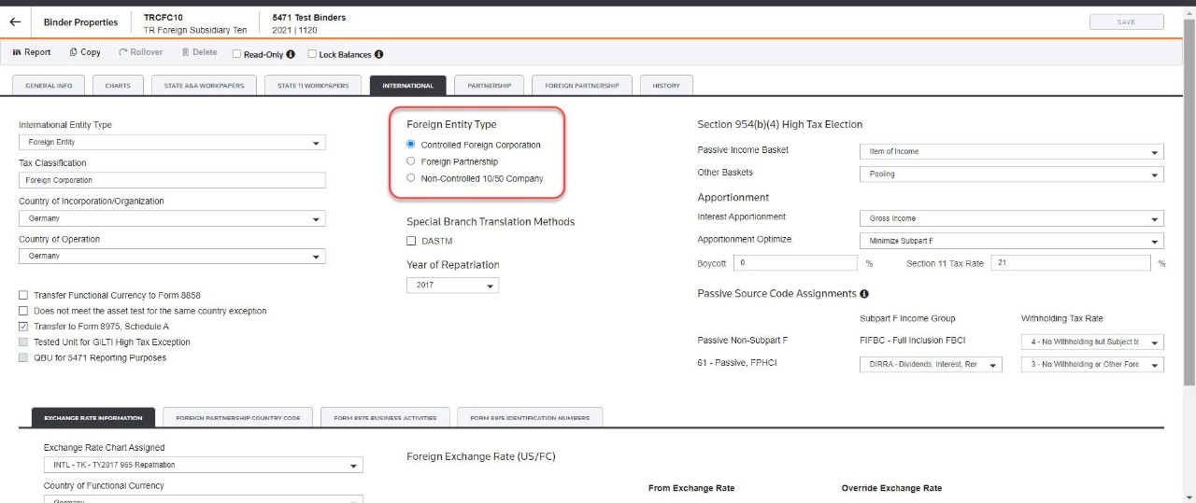Click info icon next to Passive Source Code Assignments
This screenshot has width=1196, height=503.
[864, 294]
